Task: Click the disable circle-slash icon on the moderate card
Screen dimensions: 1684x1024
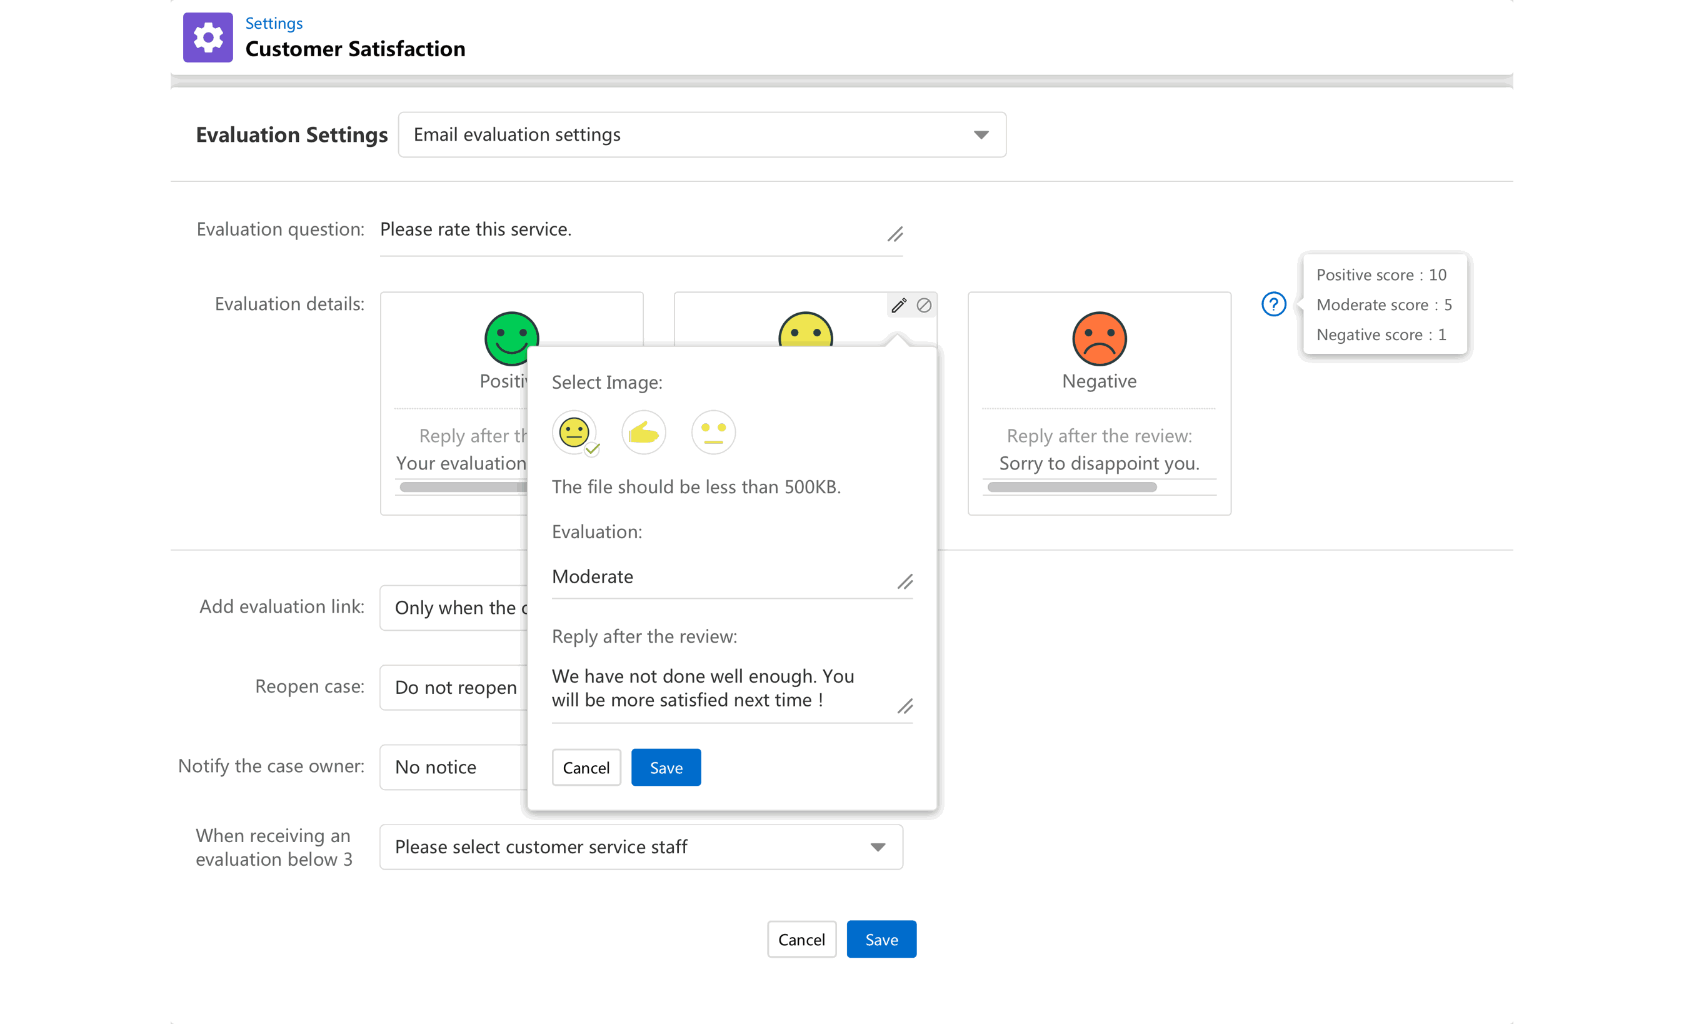Action: pyautogui.click(x=924, y=306)
